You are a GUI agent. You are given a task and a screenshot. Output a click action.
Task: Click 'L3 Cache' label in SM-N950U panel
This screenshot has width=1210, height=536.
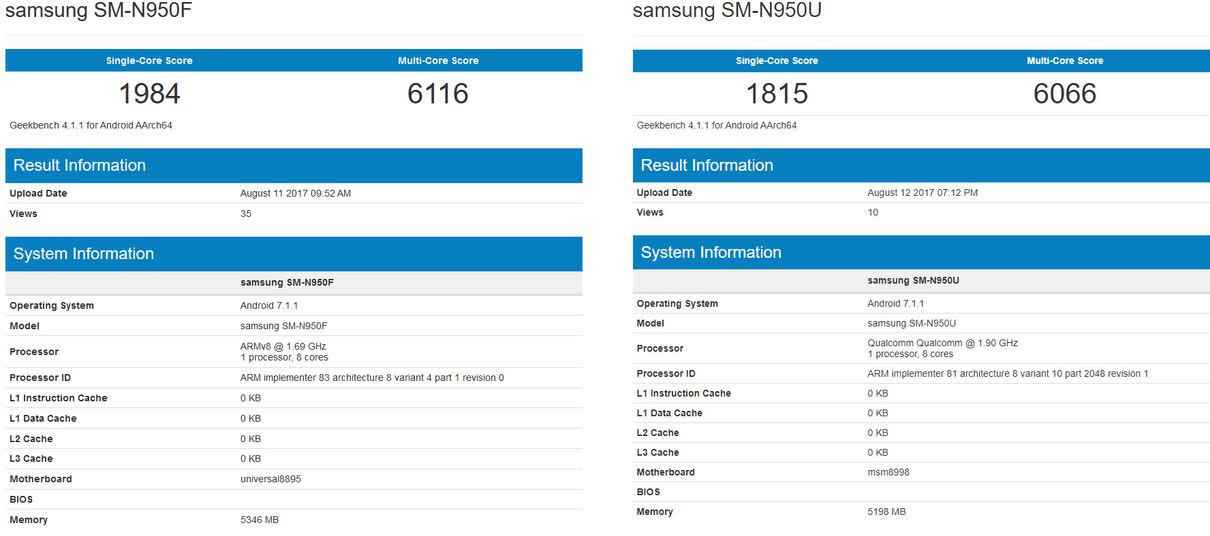click(x=658, y=452)
